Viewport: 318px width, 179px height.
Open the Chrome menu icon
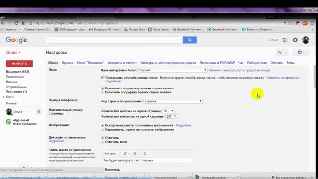click(313, 23)
